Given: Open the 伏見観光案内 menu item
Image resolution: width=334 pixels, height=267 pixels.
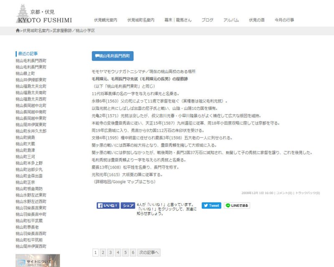Looking at the screenshot, I should click(x=105, y=20).
